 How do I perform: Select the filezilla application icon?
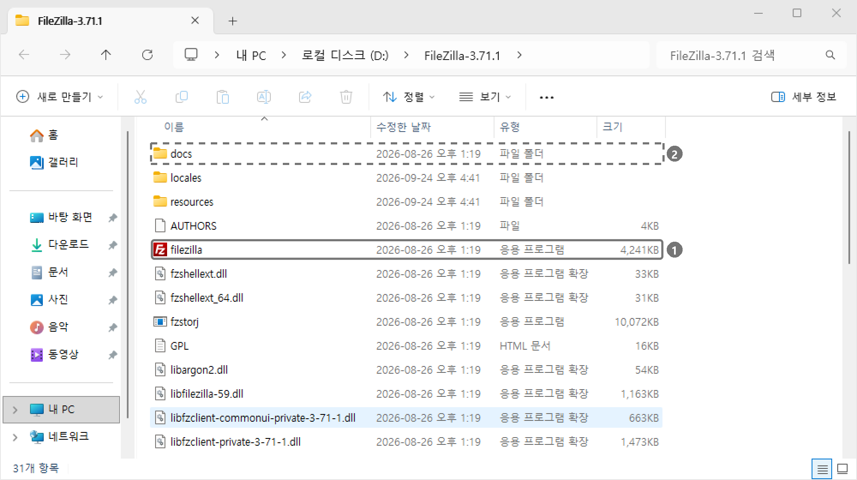tap(160, 250)
